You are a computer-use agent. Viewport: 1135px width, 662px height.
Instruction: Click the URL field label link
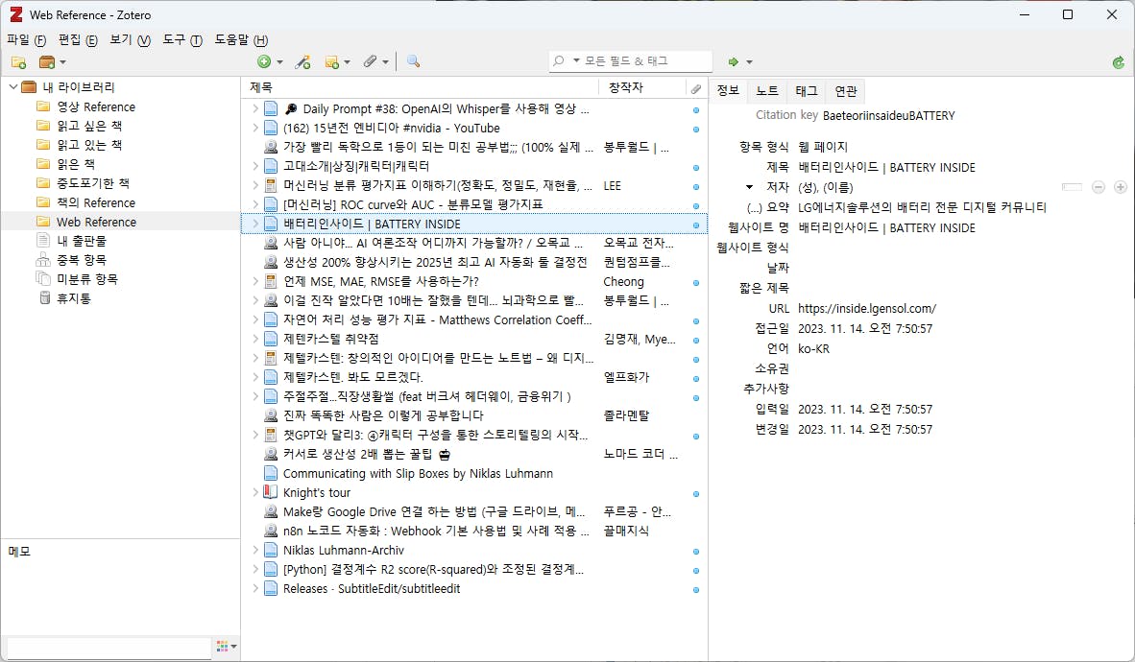tap(779, 309)
